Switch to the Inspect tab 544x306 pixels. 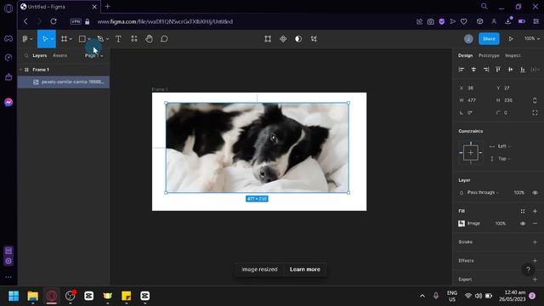(x=513, y=55)
